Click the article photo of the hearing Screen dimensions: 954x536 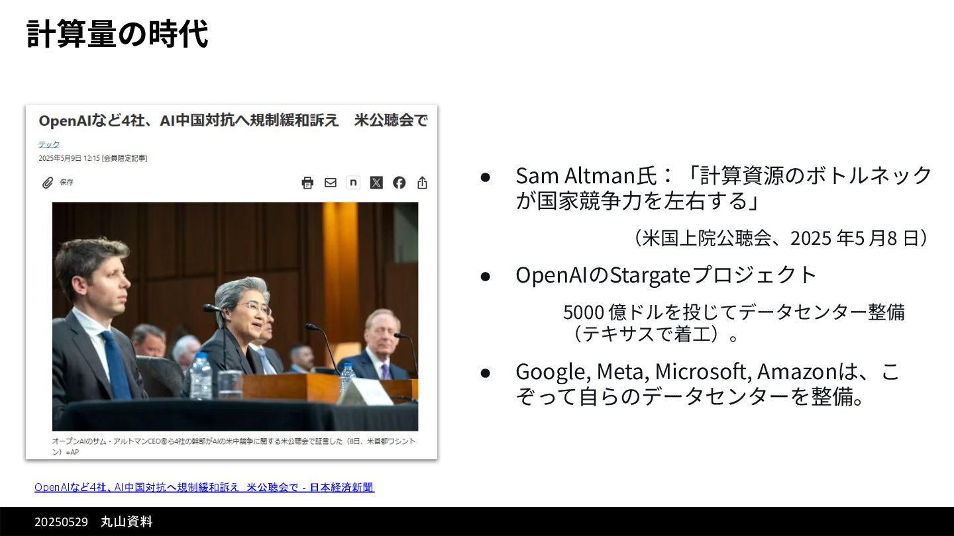click(235, 316)
